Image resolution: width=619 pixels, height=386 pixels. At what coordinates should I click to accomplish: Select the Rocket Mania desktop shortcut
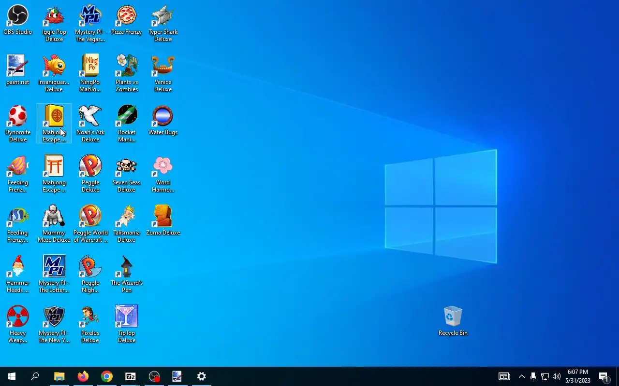[x=127, y=124]
